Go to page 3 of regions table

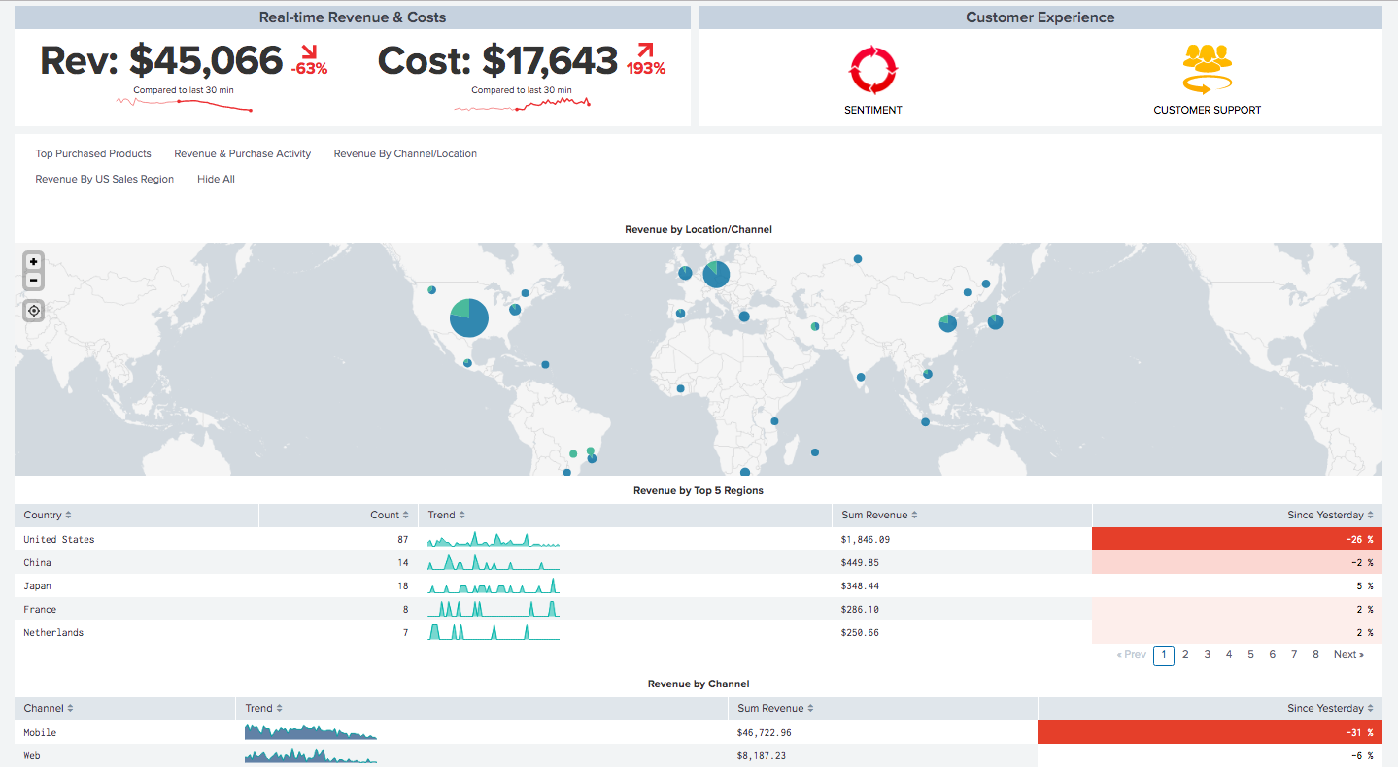pos(1207,654)
